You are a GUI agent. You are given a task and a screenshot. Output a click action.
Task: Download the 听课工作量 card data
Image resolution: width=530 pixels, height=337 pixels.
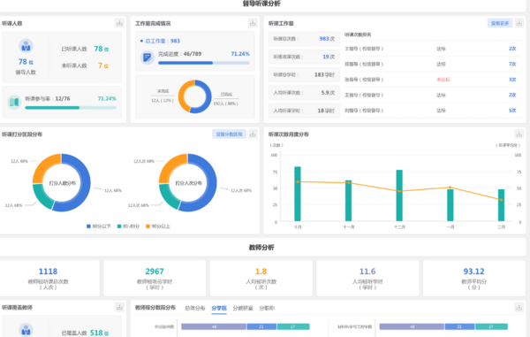(x=519, y=23)
